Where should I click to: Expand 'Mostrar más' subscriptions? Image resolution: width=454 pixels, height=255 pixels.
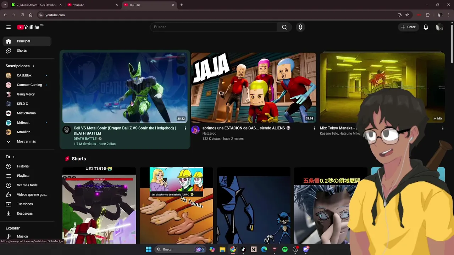pos(27,141)
